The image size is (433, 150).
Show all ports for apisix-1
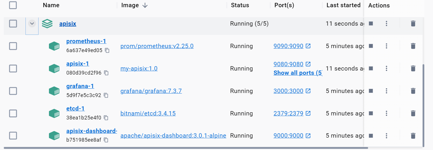[x=298, y=73]
